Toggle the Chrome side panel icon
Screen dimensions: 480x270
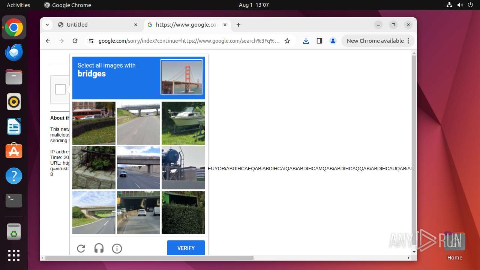319,41
